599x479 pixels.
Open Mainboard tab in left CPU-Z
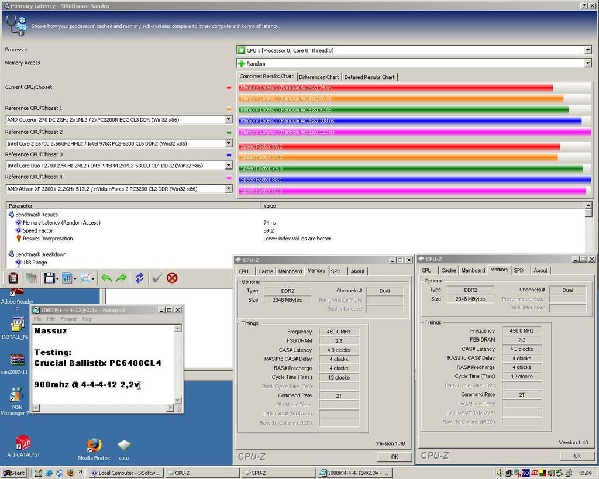pos(290,271)
